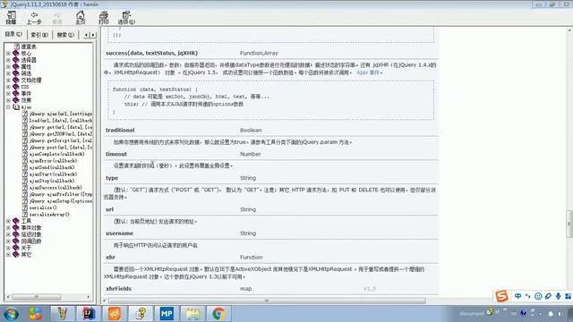Viewport: 573px width, 322px height.
Task: Open the jQuery.getScript topic
Action: point(61,140)
